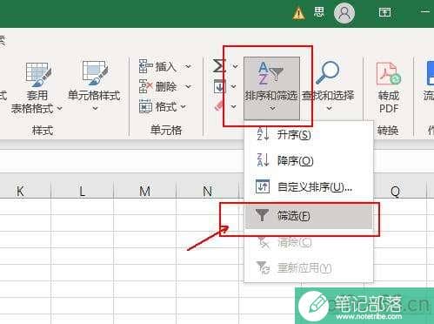Click the ribbon display options button
Viewport: 434px width, 324px height.
(384, 12)
